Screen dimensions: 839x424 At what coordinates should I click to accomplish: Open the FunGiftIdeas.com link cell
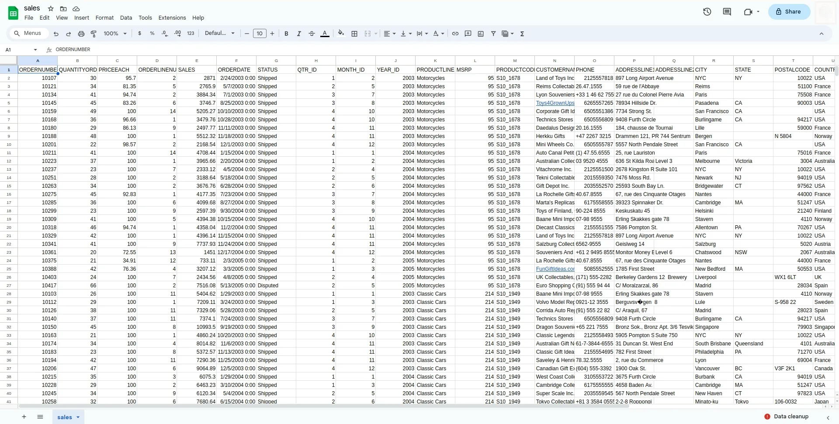tap(555, 269)
